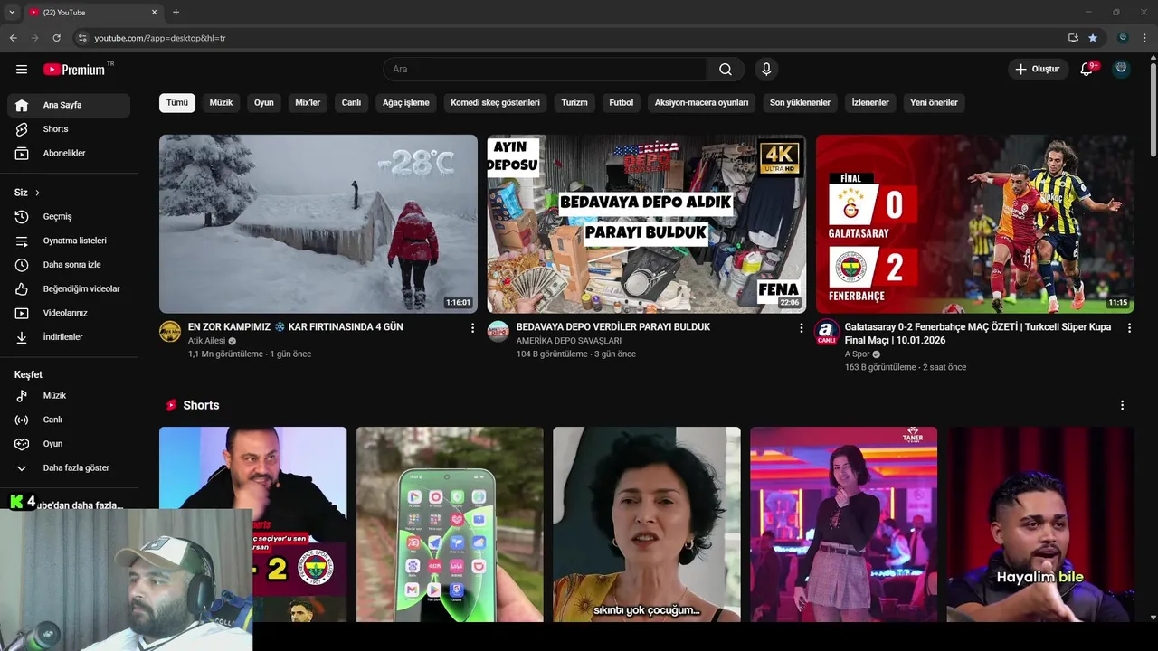This screenshot has height=651, width=1158.
Task: Open a new browser tab
Action: (176, 12)
